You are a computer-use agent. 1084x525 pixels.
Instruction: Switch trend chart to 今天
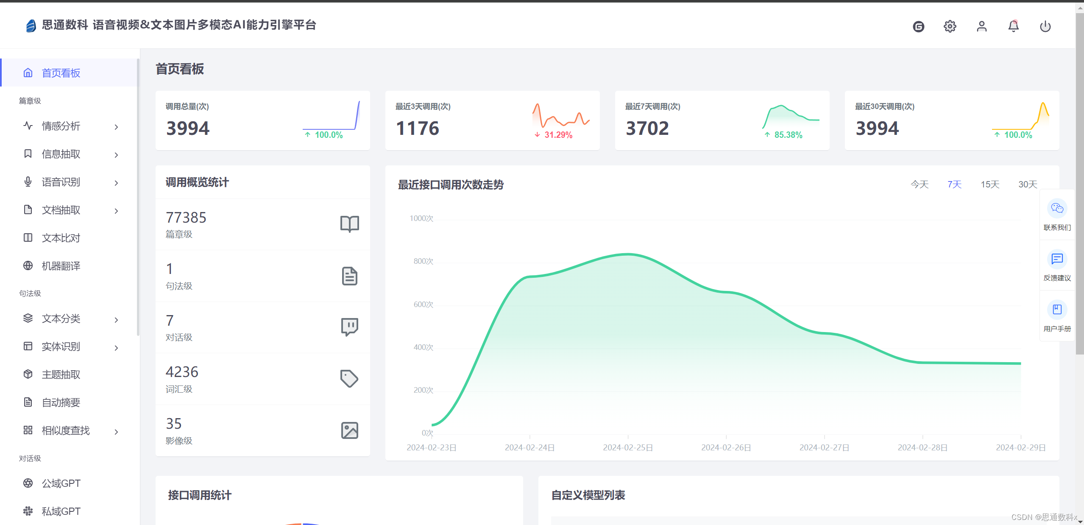920,184
